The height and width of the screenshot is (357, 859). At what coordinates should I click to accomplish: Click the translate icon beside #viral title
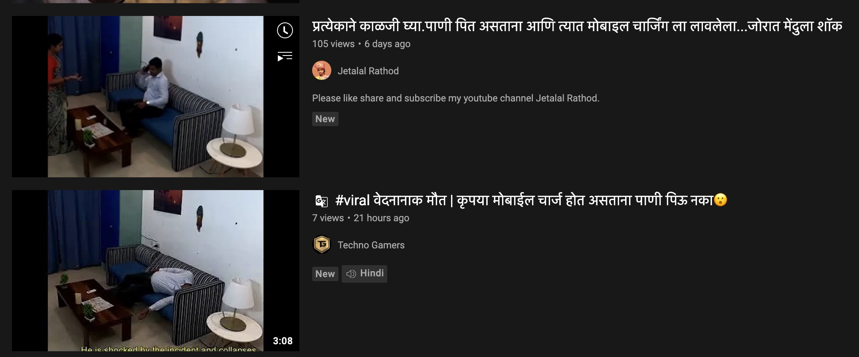[x=321, y=201]
